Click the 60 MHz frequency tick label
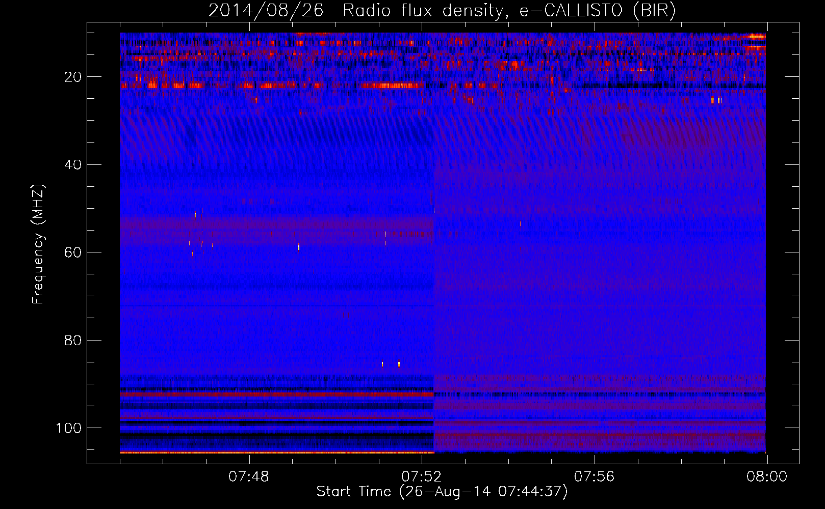The height and width of the screenshot is (509, 825). pyautogui.click(x=73, y=252)
